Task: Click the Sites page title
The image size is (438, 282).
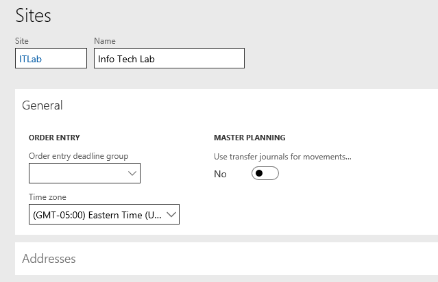Action: tap(33, 16)
